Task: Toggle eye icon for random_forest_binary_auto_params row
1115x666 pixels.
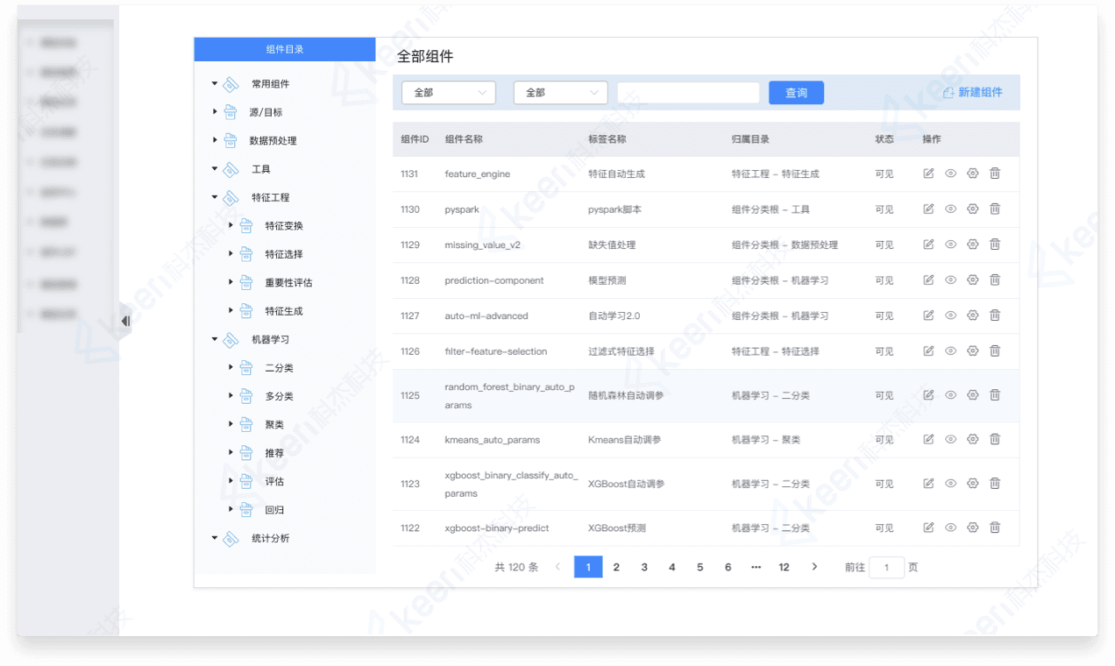Action: 950,395
